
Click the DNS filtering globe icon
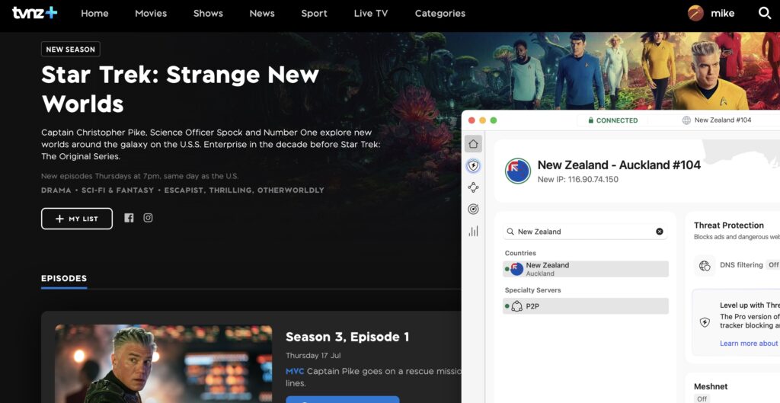click(x=705, y=265)
